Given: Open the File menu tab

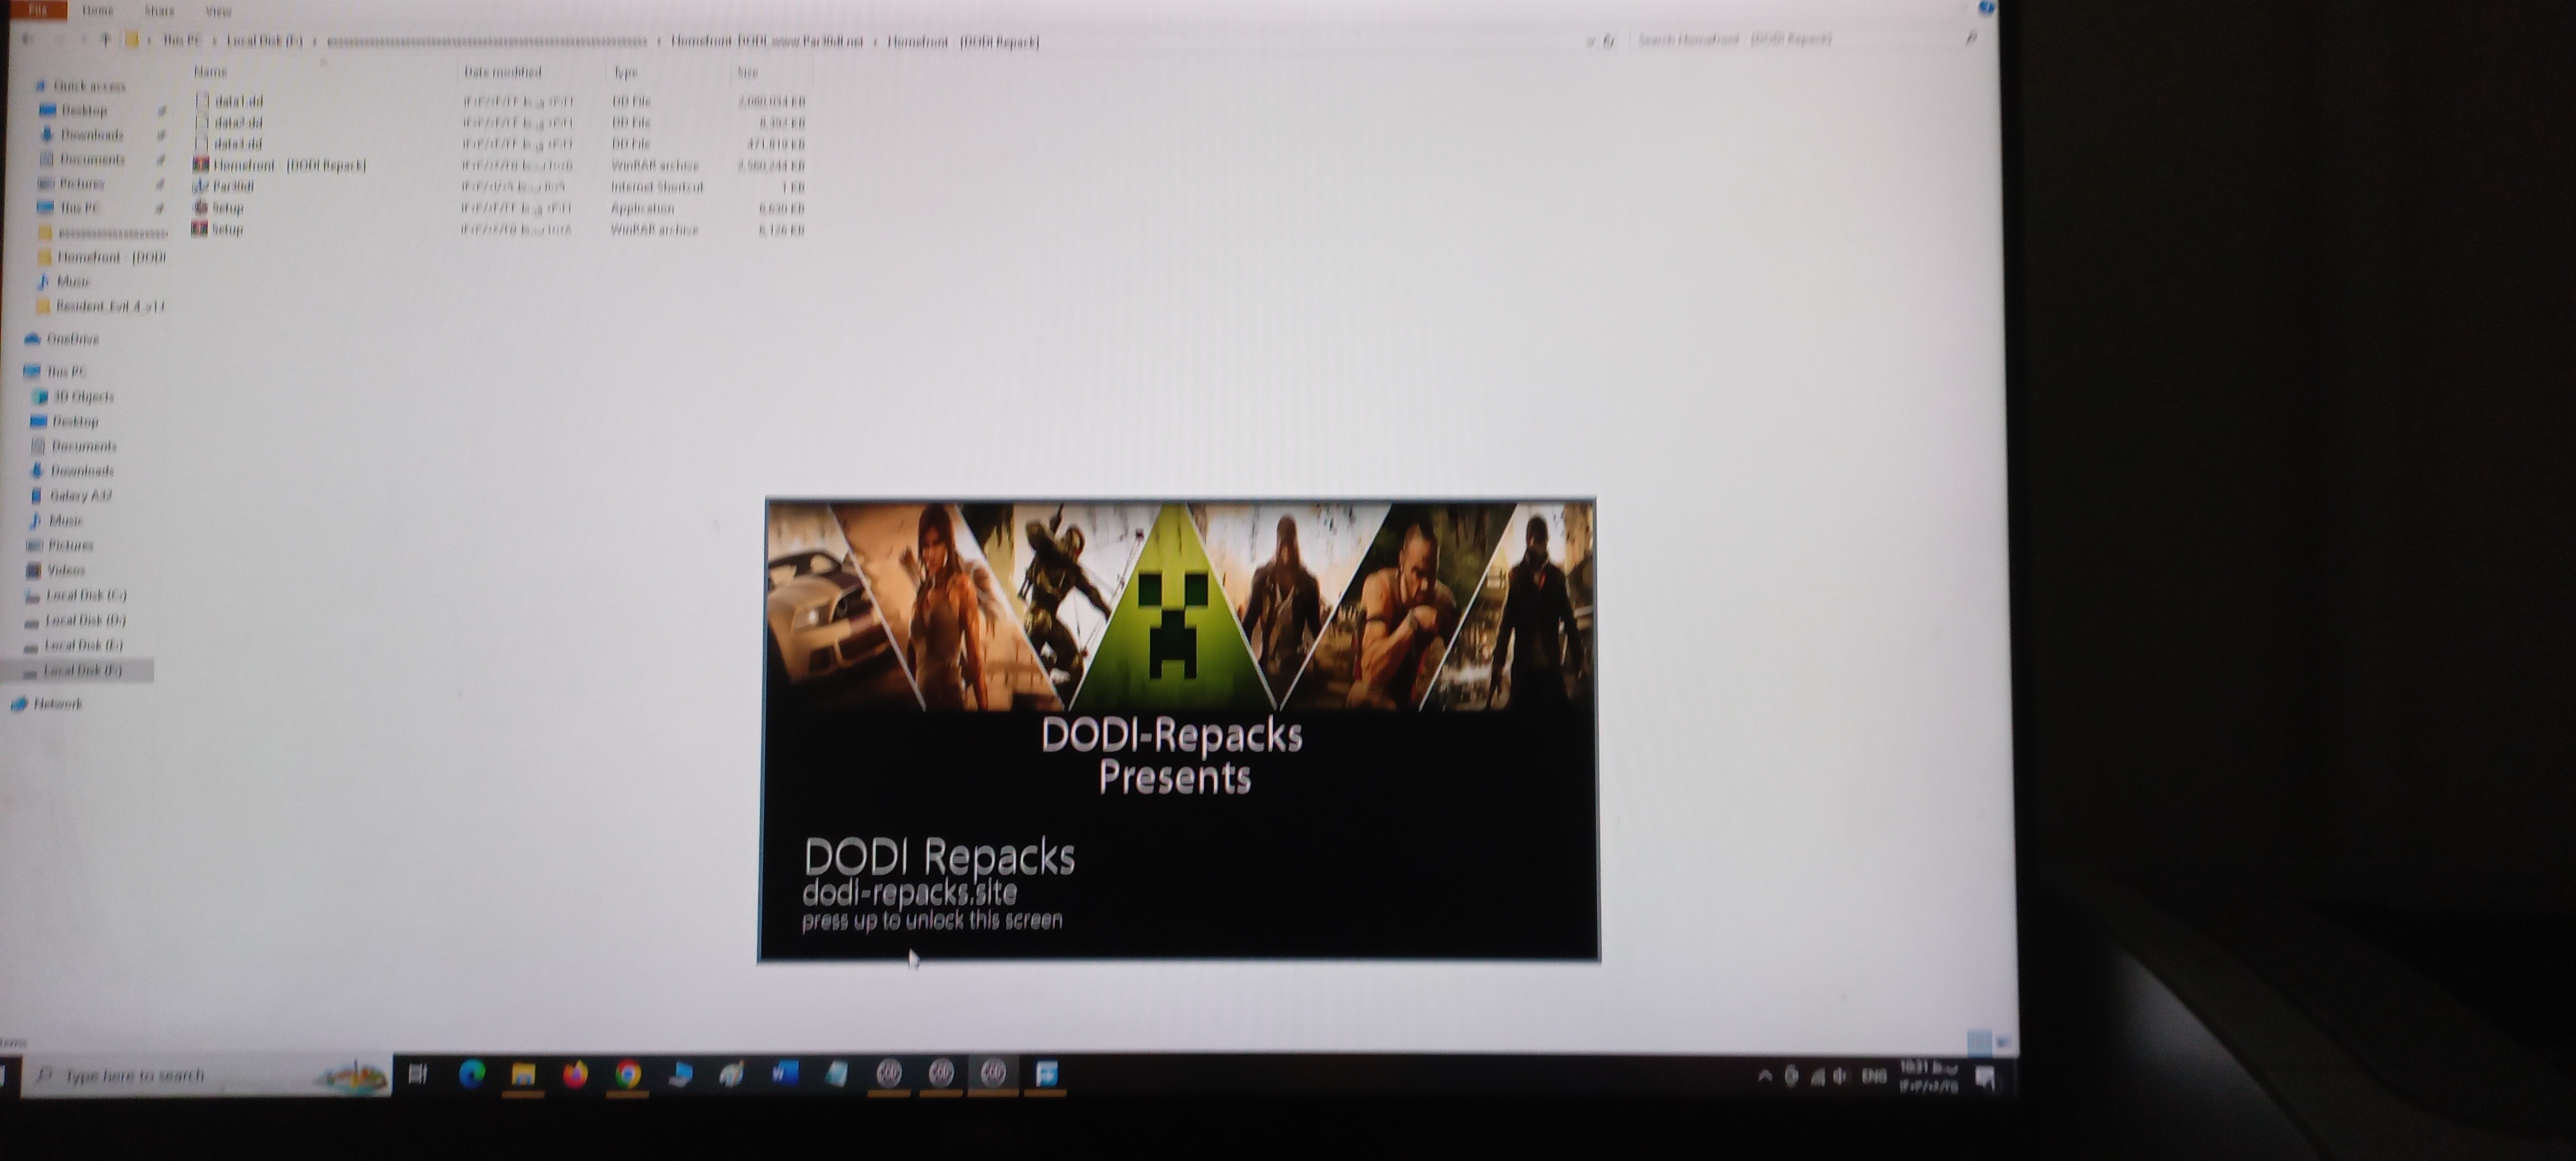Looking at the screenshot, I should click(37, 10).
